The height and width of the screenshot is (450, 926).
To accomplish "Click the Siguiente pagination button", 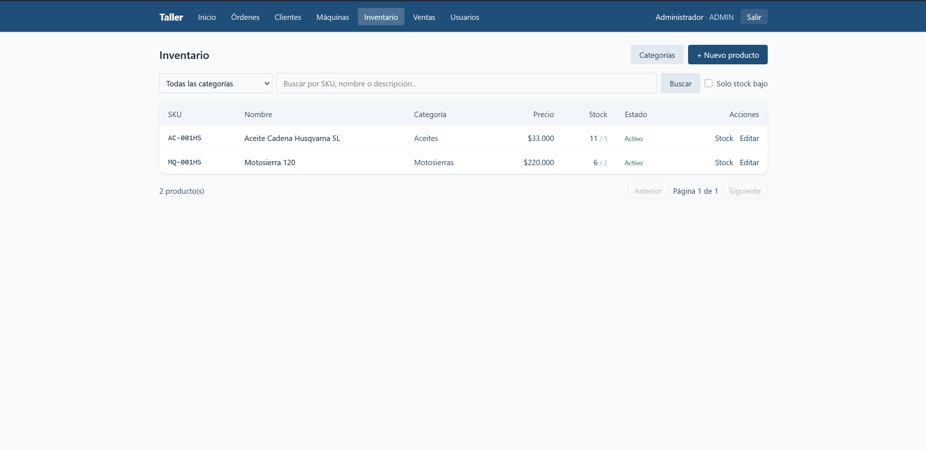I will point(745,191).
